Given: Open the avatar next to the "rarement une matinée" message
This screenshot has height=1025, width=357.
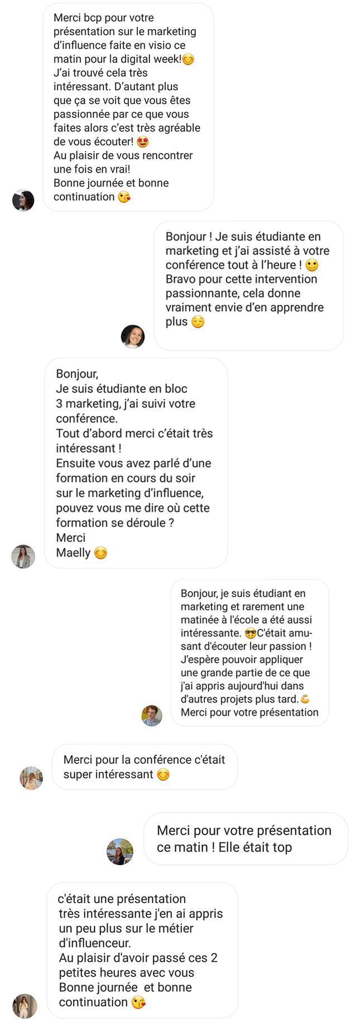Looking at the screenshot, I should (x=152, y=715).
